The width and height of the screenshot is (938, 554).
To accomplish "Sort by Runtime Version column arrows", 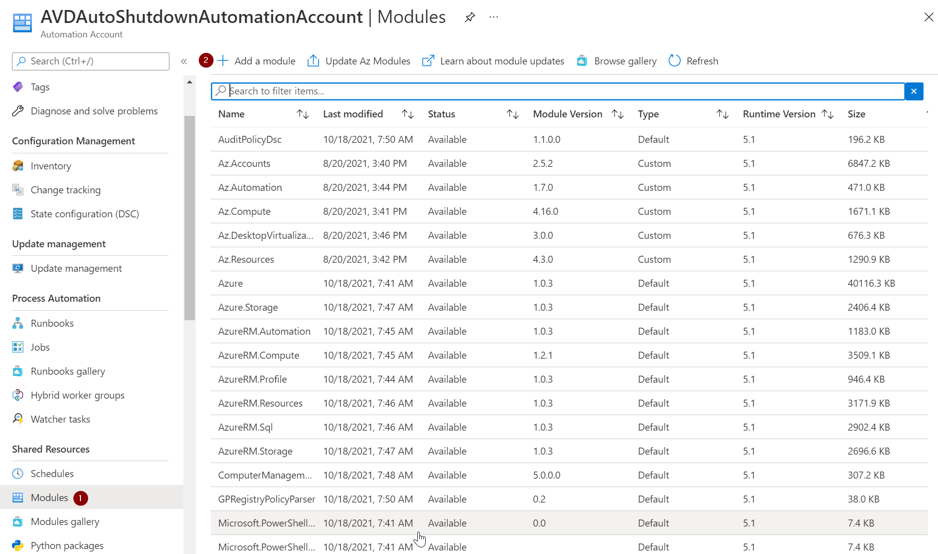I will (828, 114).
